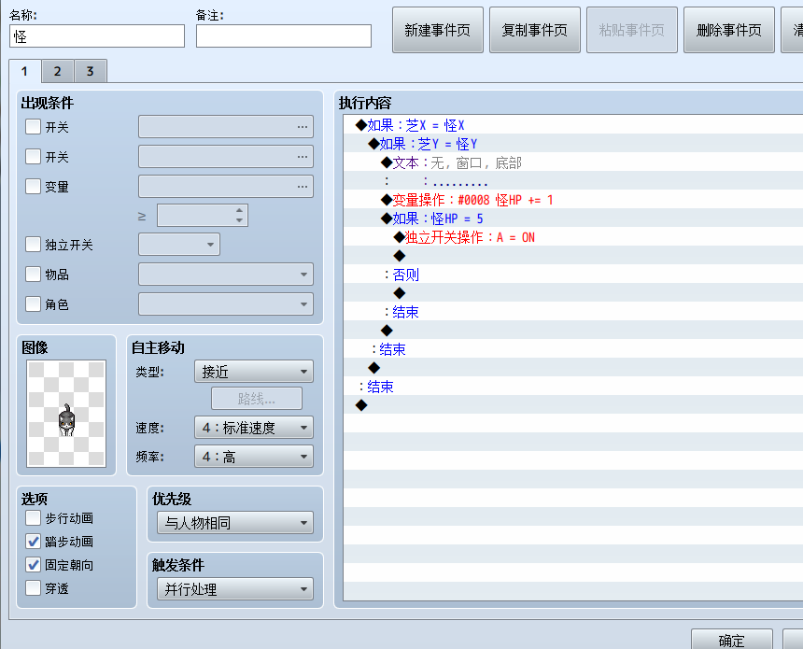This screenshot has width=803, height=649.
Task: Select the 如果：芝Y = 怪Y command line
Action: pyautogui.click(x=573, y=144)
